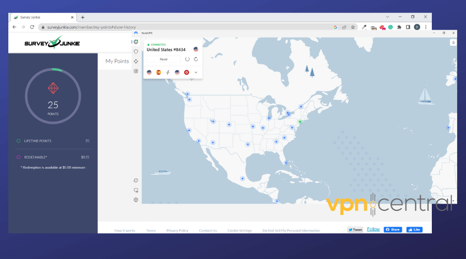466x259 pixels.
Task: Click the My Points heading
Action: click(117, 61)
